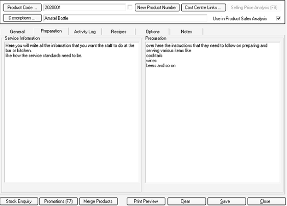Open the Activity Log tab

pos(85,32)
